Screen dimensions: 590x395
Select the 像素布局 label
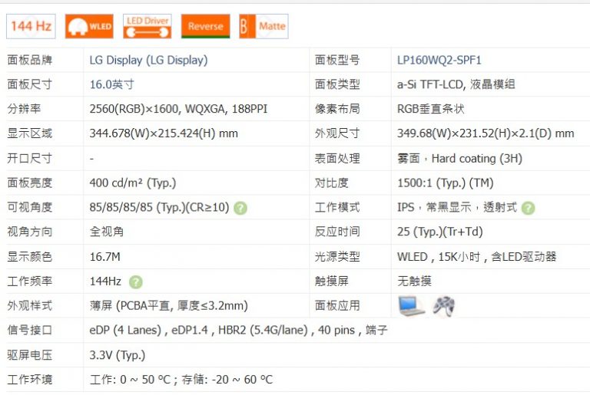337,109
